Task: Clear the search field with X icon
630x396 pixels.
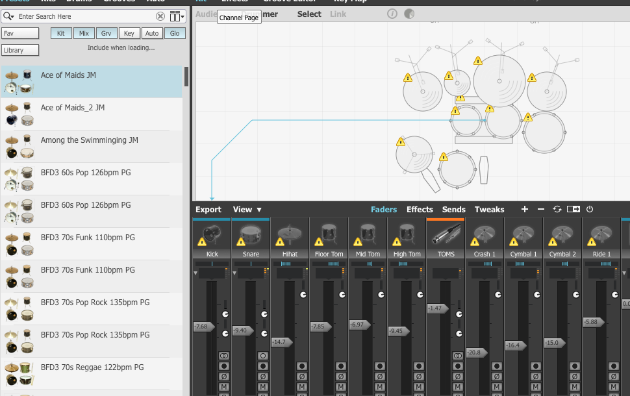Action: [x=160, y=16]
